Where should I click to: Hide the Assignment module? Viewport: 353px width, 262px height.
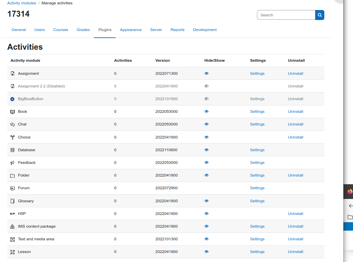click(x=206, y=73)
